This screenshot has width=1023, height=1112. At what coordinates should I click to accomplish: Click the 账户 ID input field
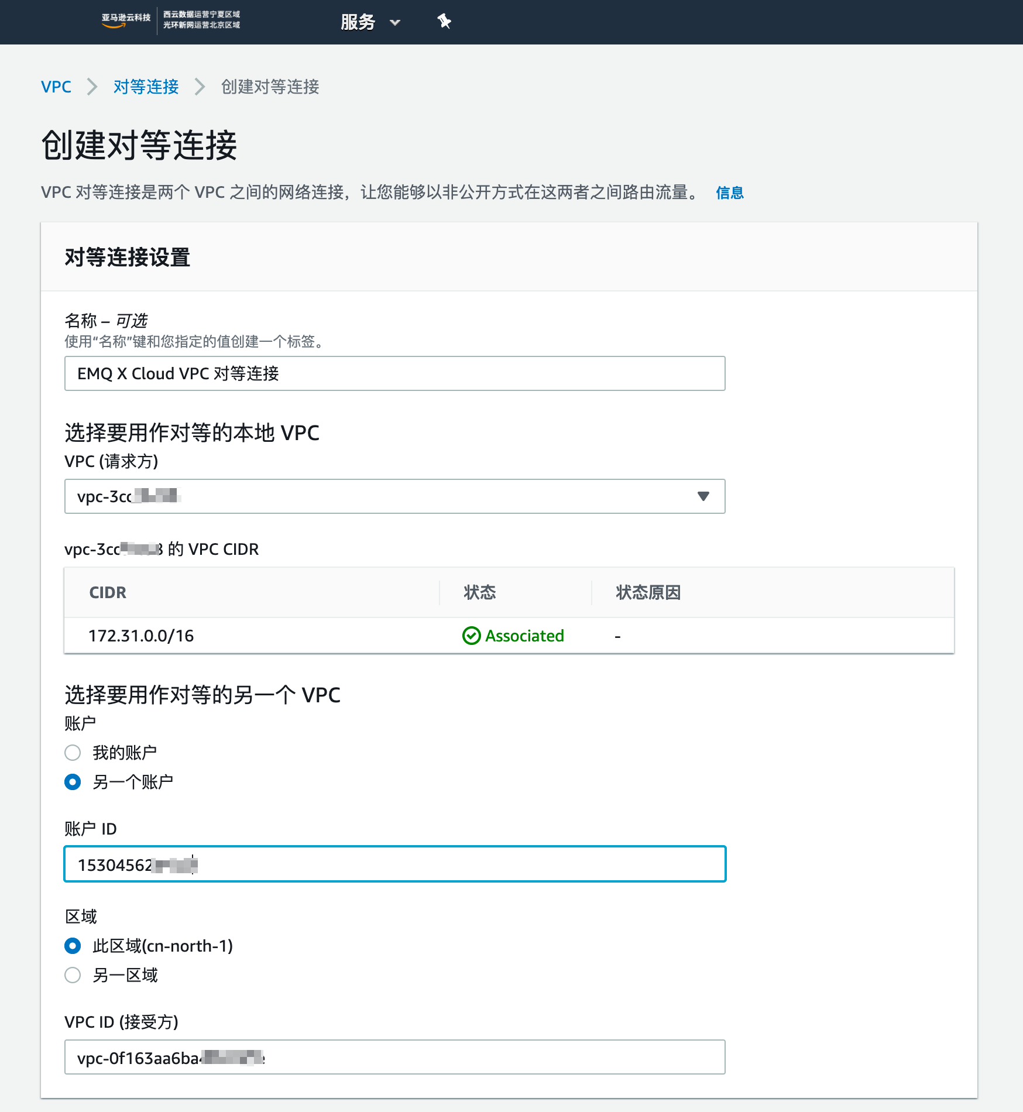point(394,864)
